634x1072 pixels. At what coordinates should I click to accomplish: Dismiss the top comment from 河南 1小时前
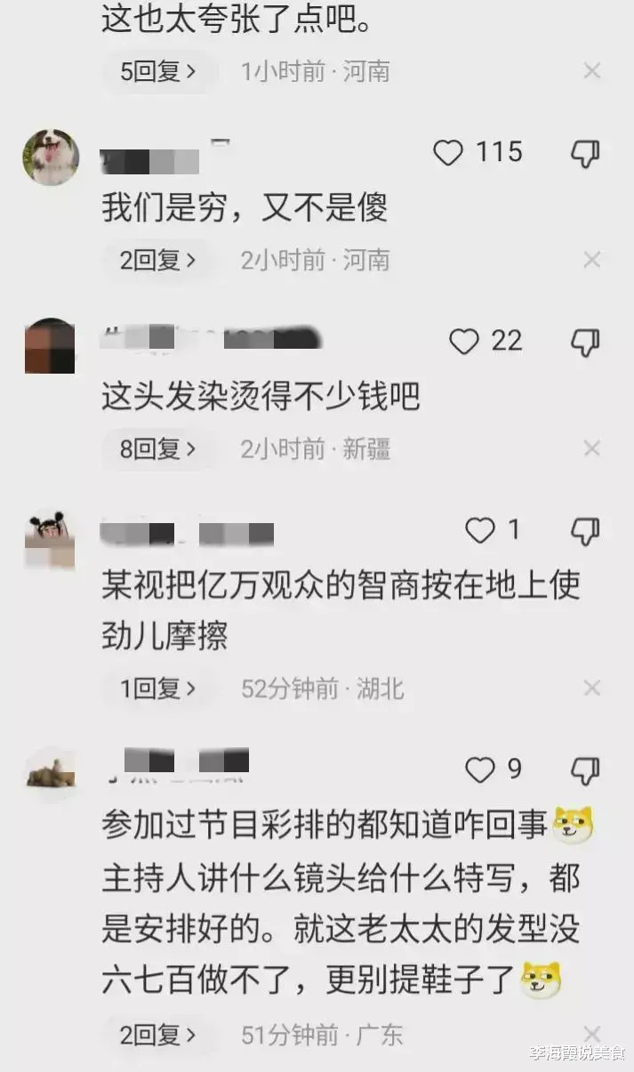(592, 71)
